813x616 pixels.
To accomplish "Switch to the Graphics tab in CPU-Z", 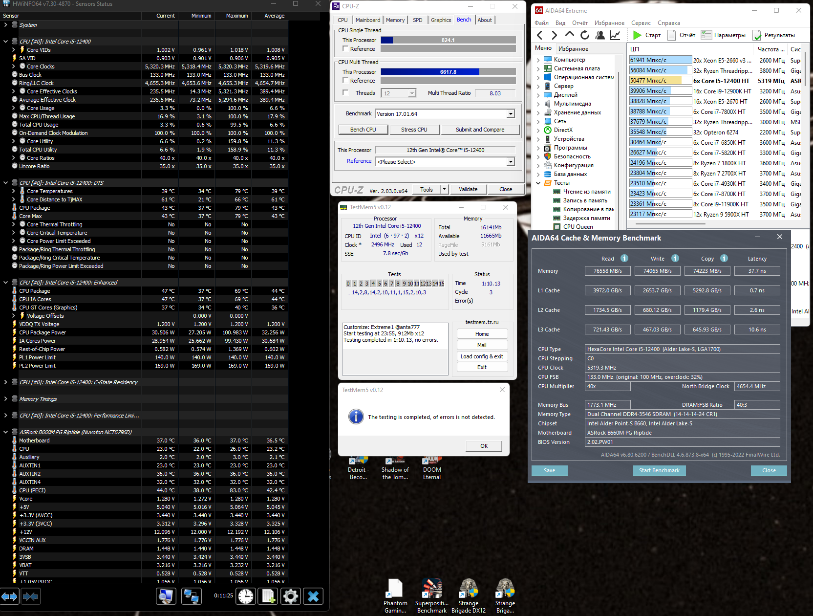I will [441, 20].
